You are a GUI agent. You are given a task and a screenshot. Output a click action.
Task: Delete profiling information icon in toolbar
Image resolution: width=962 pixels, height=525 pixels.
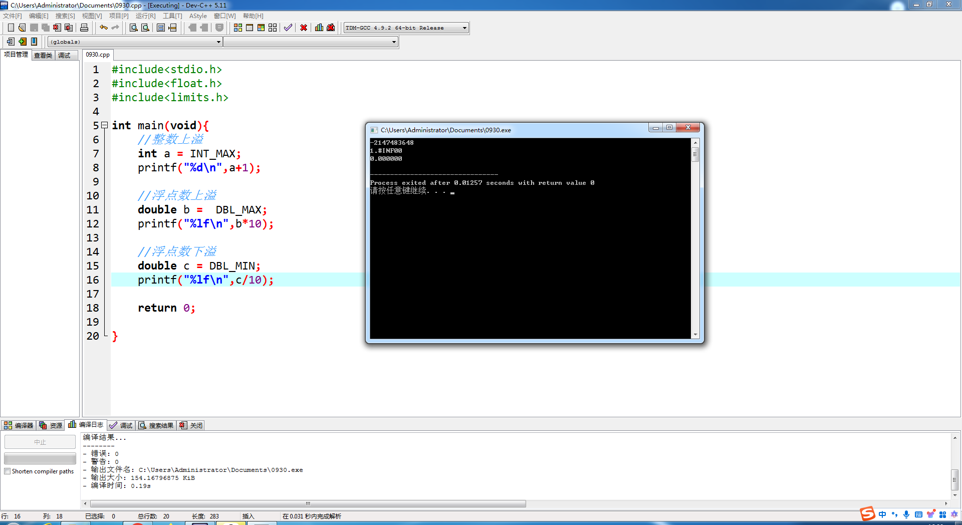coord(331,28)
